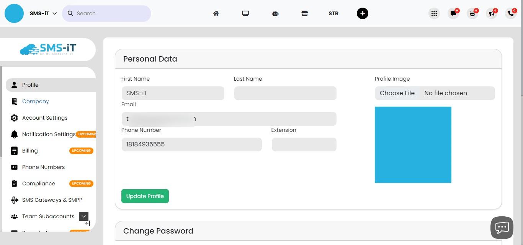The height and width of the screenshot is (245, 523).
Task: Open the live chat widget button
Action: pos(502,228)
